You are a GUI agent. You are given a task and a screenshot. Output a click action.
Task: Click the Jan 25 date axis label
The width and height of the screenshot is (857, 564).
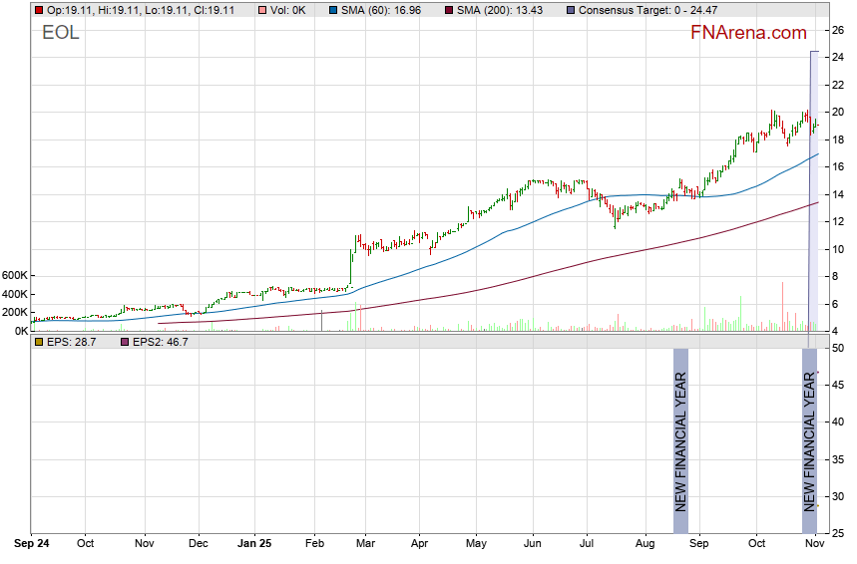point(254,545)
